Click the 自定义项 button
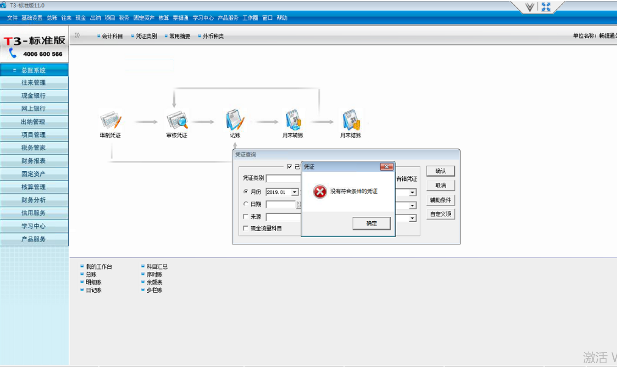Image resolution: width=617 pixels, height=367 pixels. pos(440,214)
